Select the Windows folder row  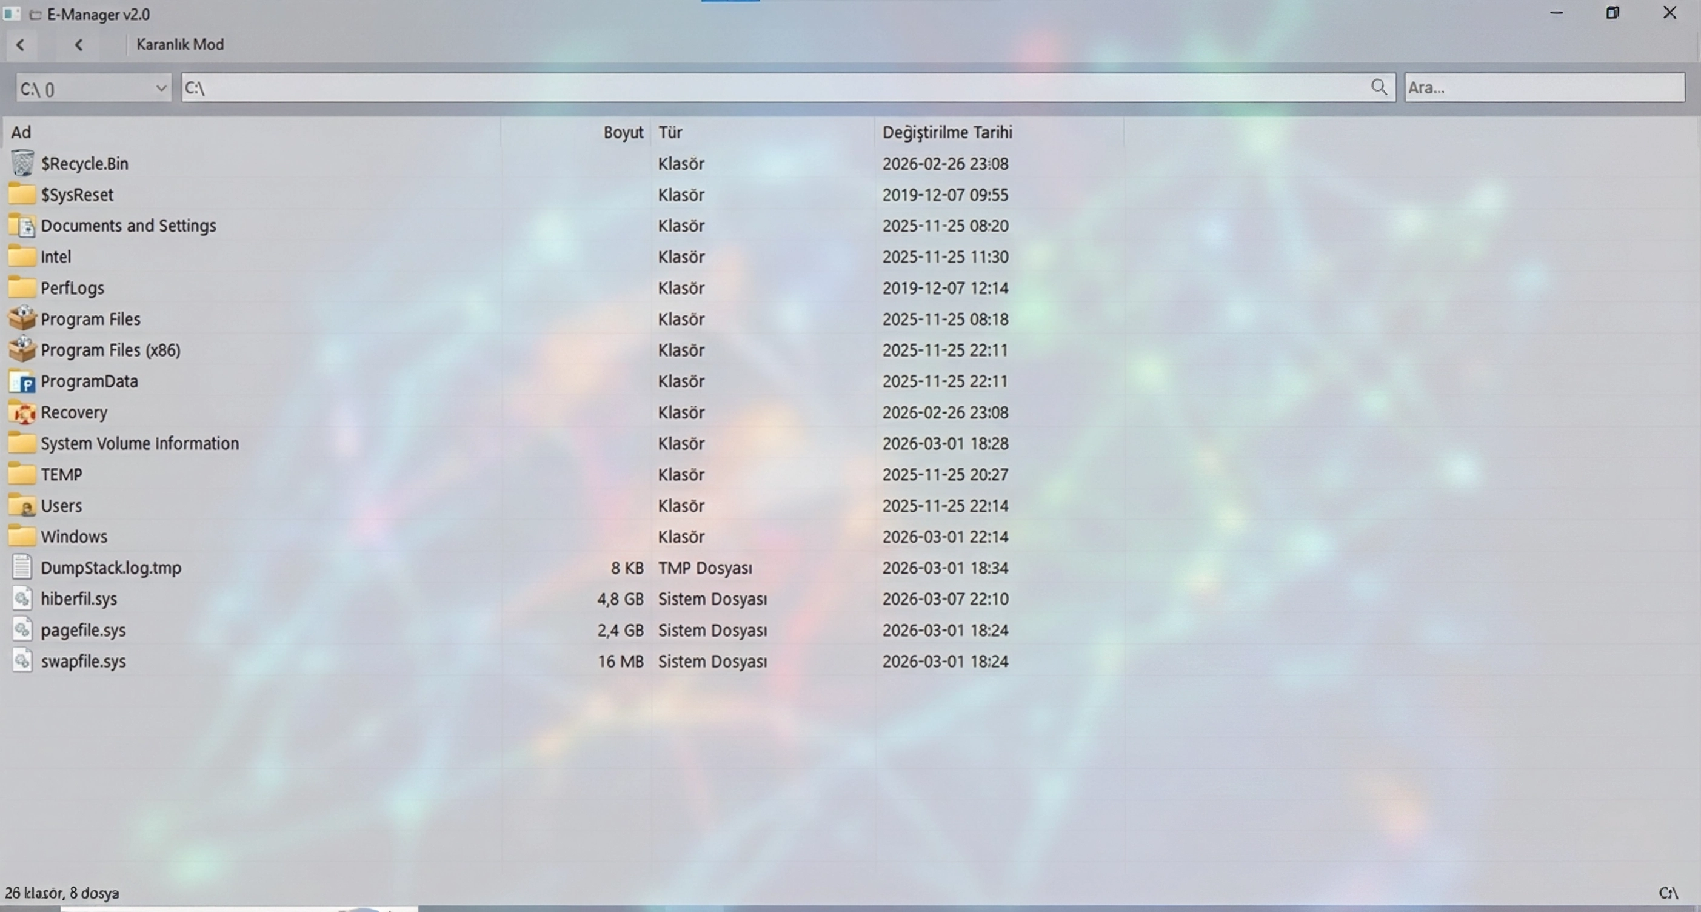74,536
